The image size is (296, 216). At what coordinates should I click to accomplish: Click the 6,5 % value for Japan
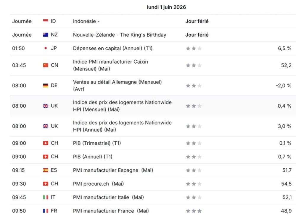pos(284,48)
